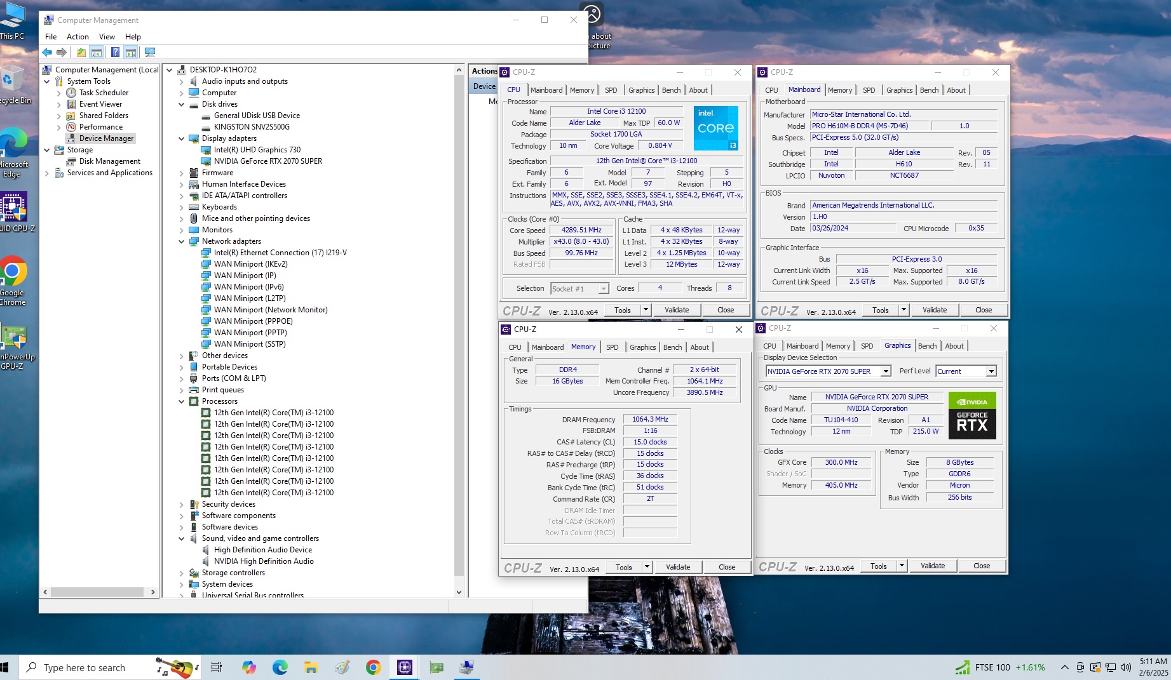Image resolution: width=1171 pixels, height=680 pixels.
Task: Open the View menu
Action: pyautogui.click(x=107, y=37)
